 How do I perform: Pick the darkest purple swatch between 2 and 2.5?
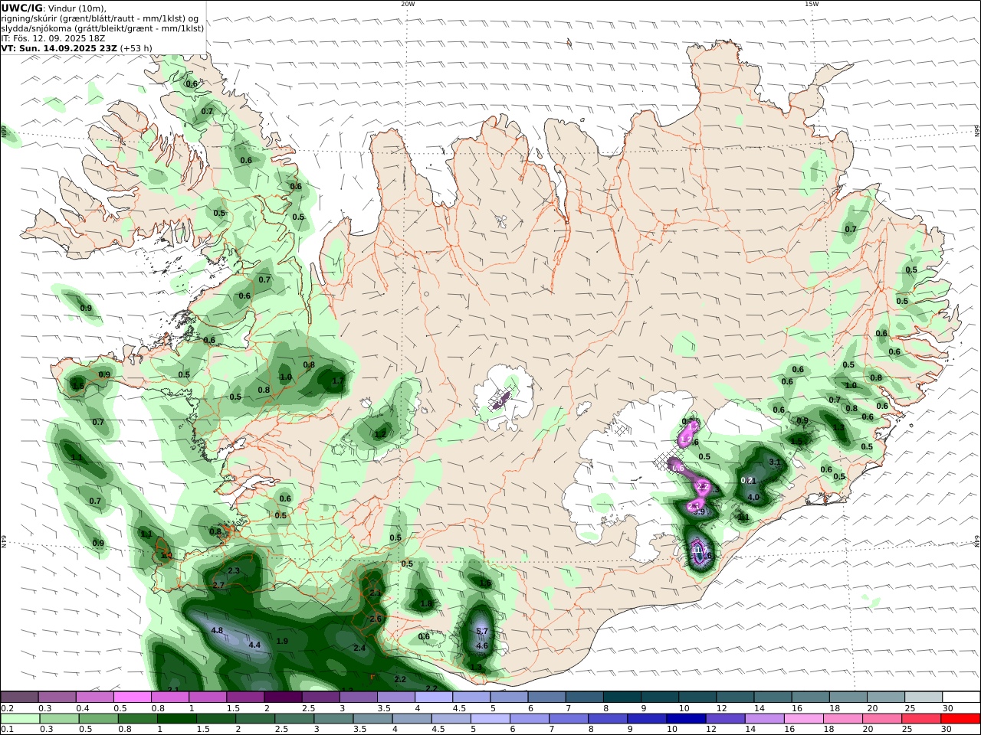282,697
